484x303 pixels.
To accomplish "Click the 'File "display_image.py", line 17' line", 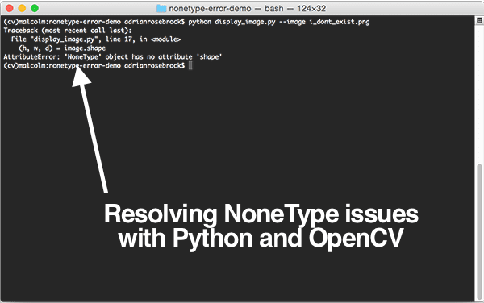I will click(x=96, y=39).
